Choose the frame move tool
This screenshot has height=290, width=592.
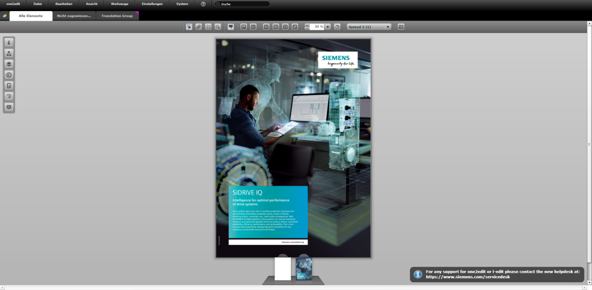point(208,27)
